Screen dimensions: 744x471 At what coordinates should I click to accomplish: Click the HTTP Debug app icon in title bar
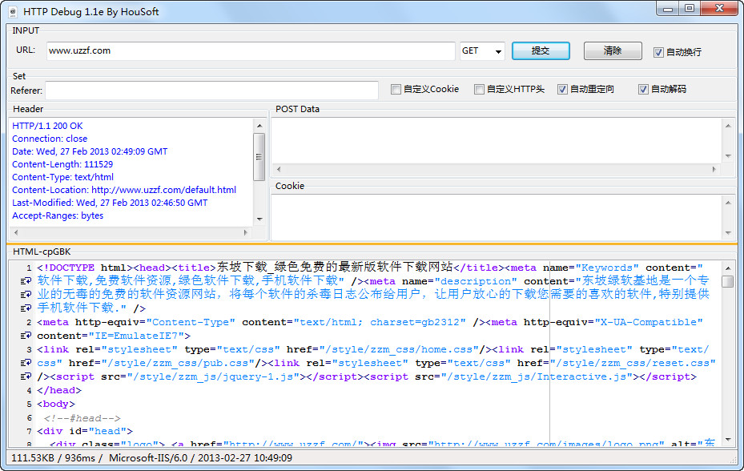click(13, 12)
